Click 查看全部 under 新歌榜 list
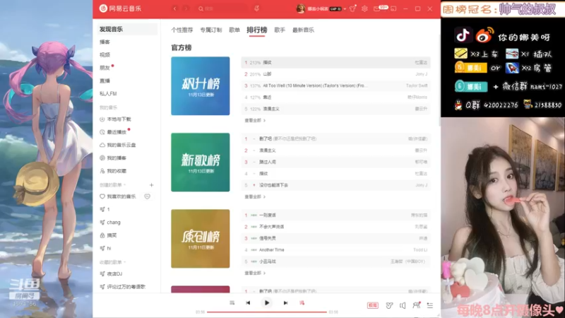This screenshot has height=318, width=565. tap(255, 197)
